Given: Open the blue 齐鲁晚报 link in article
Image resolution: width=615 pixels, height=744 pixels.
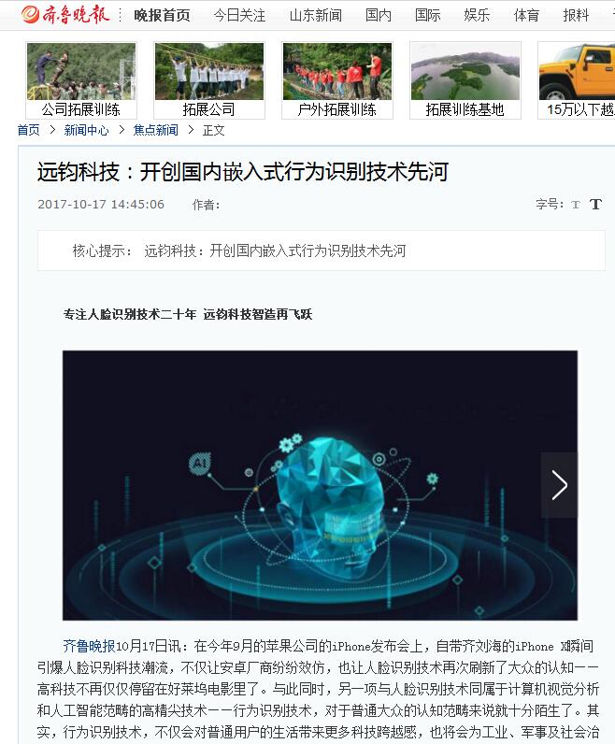Looking at the screenshot, I should click(89, 646).
